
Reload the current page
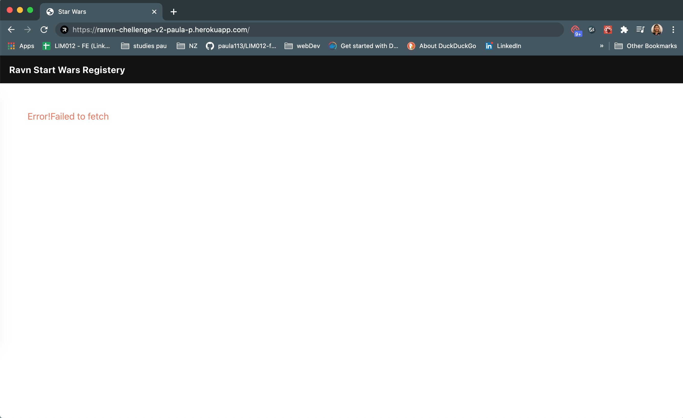(x=44, y=30)
